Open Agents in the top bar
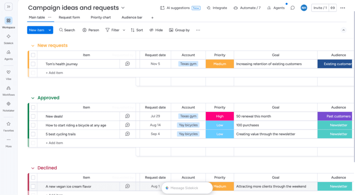Image resolution: width=355 pixels, height=195 pixels. tap(276, 8)
